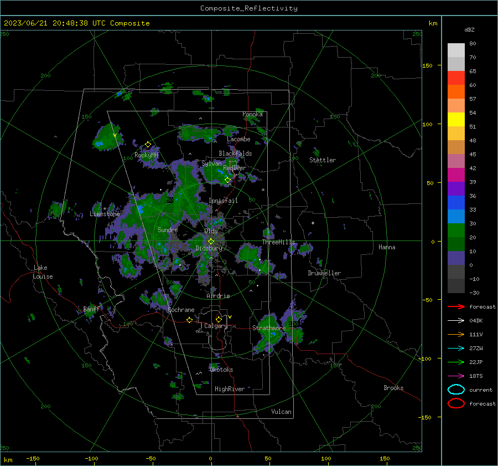Pick the magenta 39–42 dBZ swatch
This screenshot has width=498, height=466.
pyautogui.click(x=456, y=175)
